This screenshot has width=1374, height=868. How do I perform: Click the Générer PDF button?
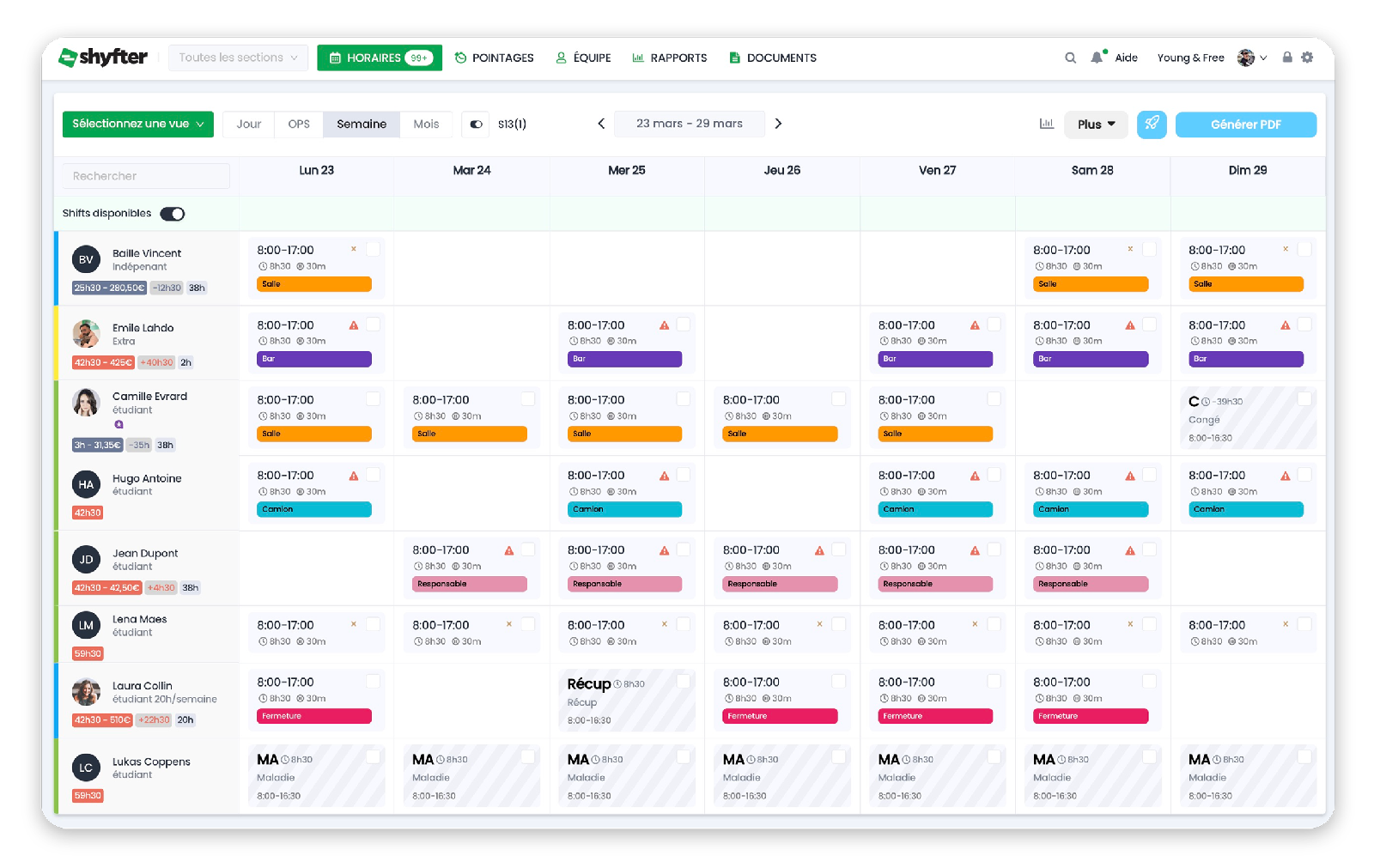tap(1246, 124)
